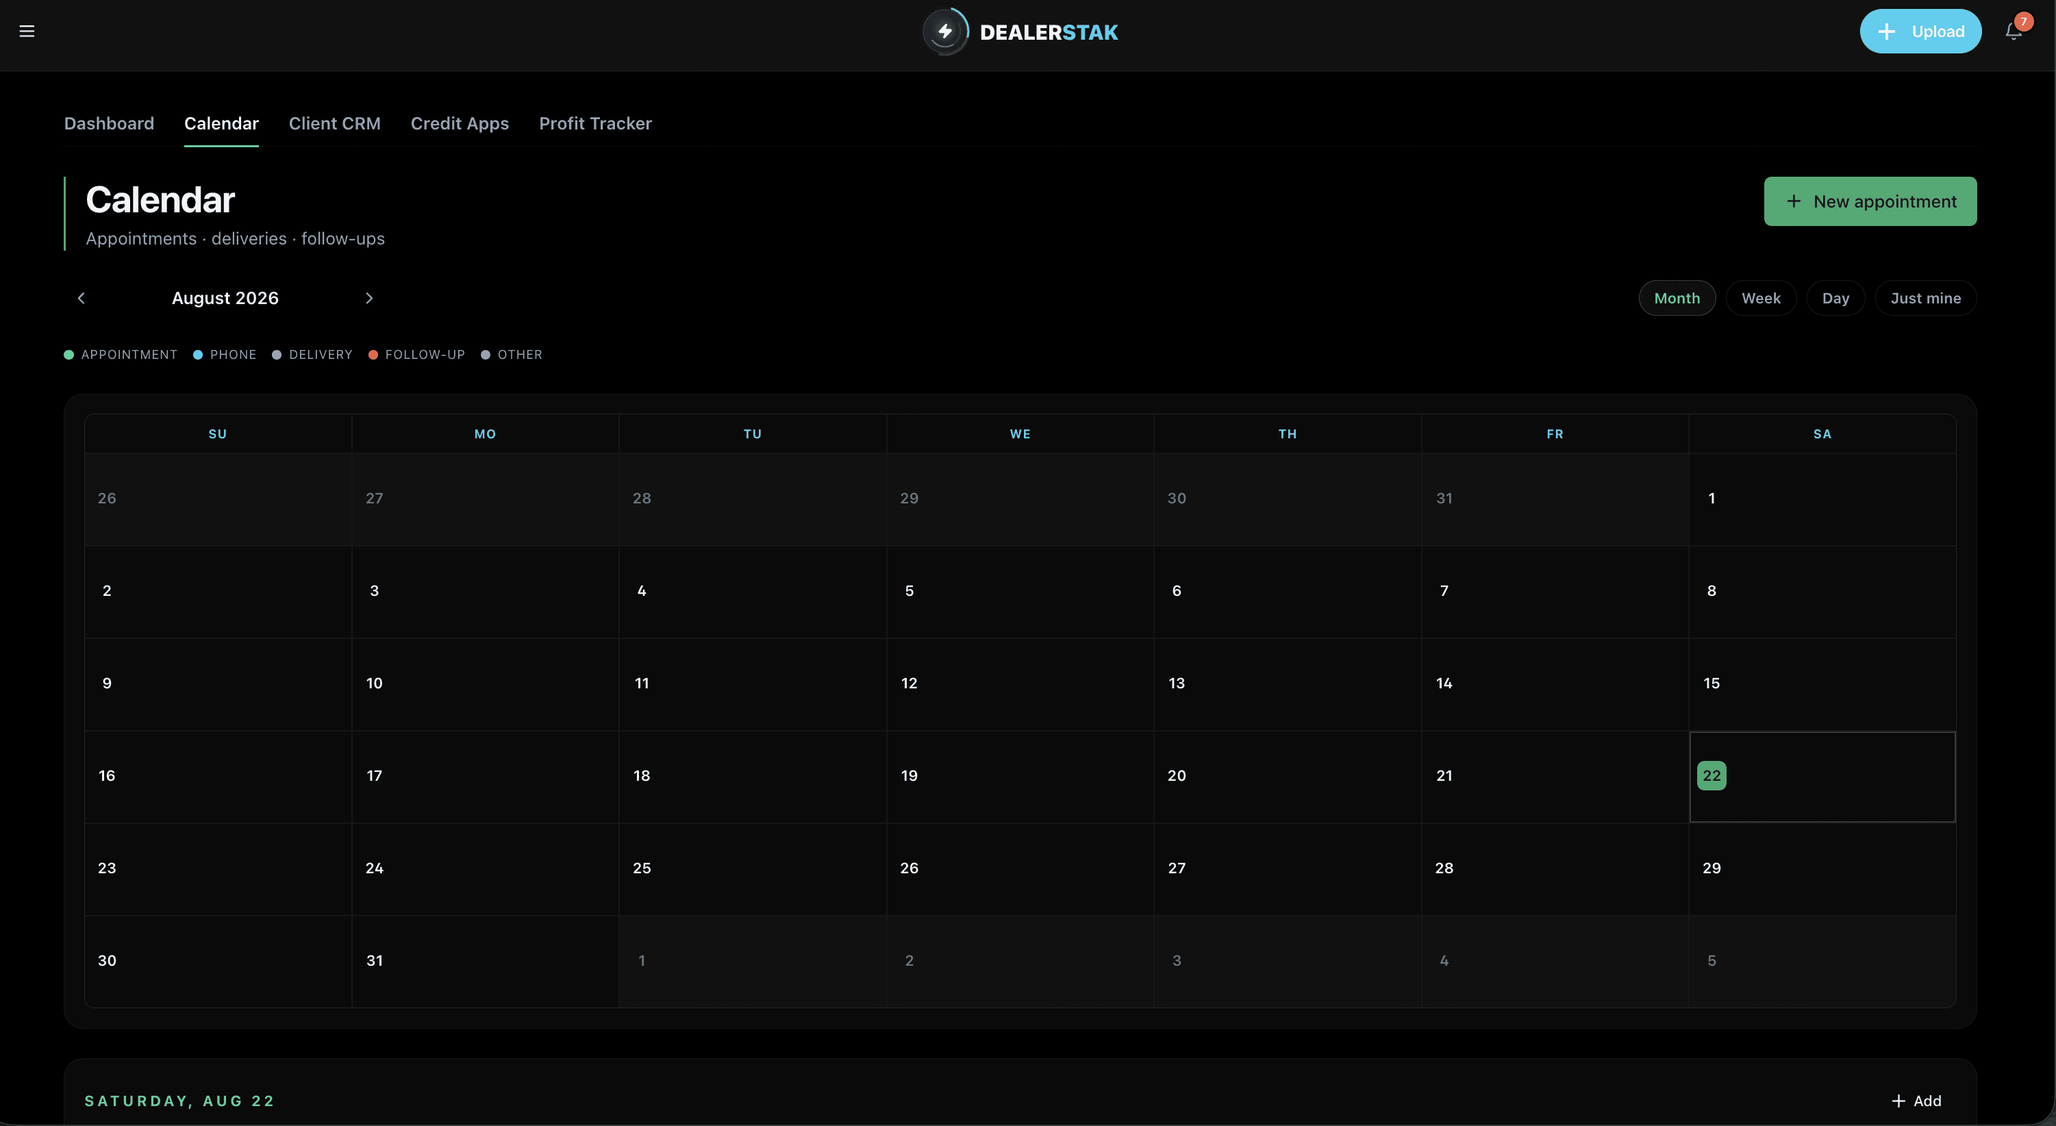Select day 13 in calendar
Screen dimensions: 2056x1126
tap(1288, 684)
